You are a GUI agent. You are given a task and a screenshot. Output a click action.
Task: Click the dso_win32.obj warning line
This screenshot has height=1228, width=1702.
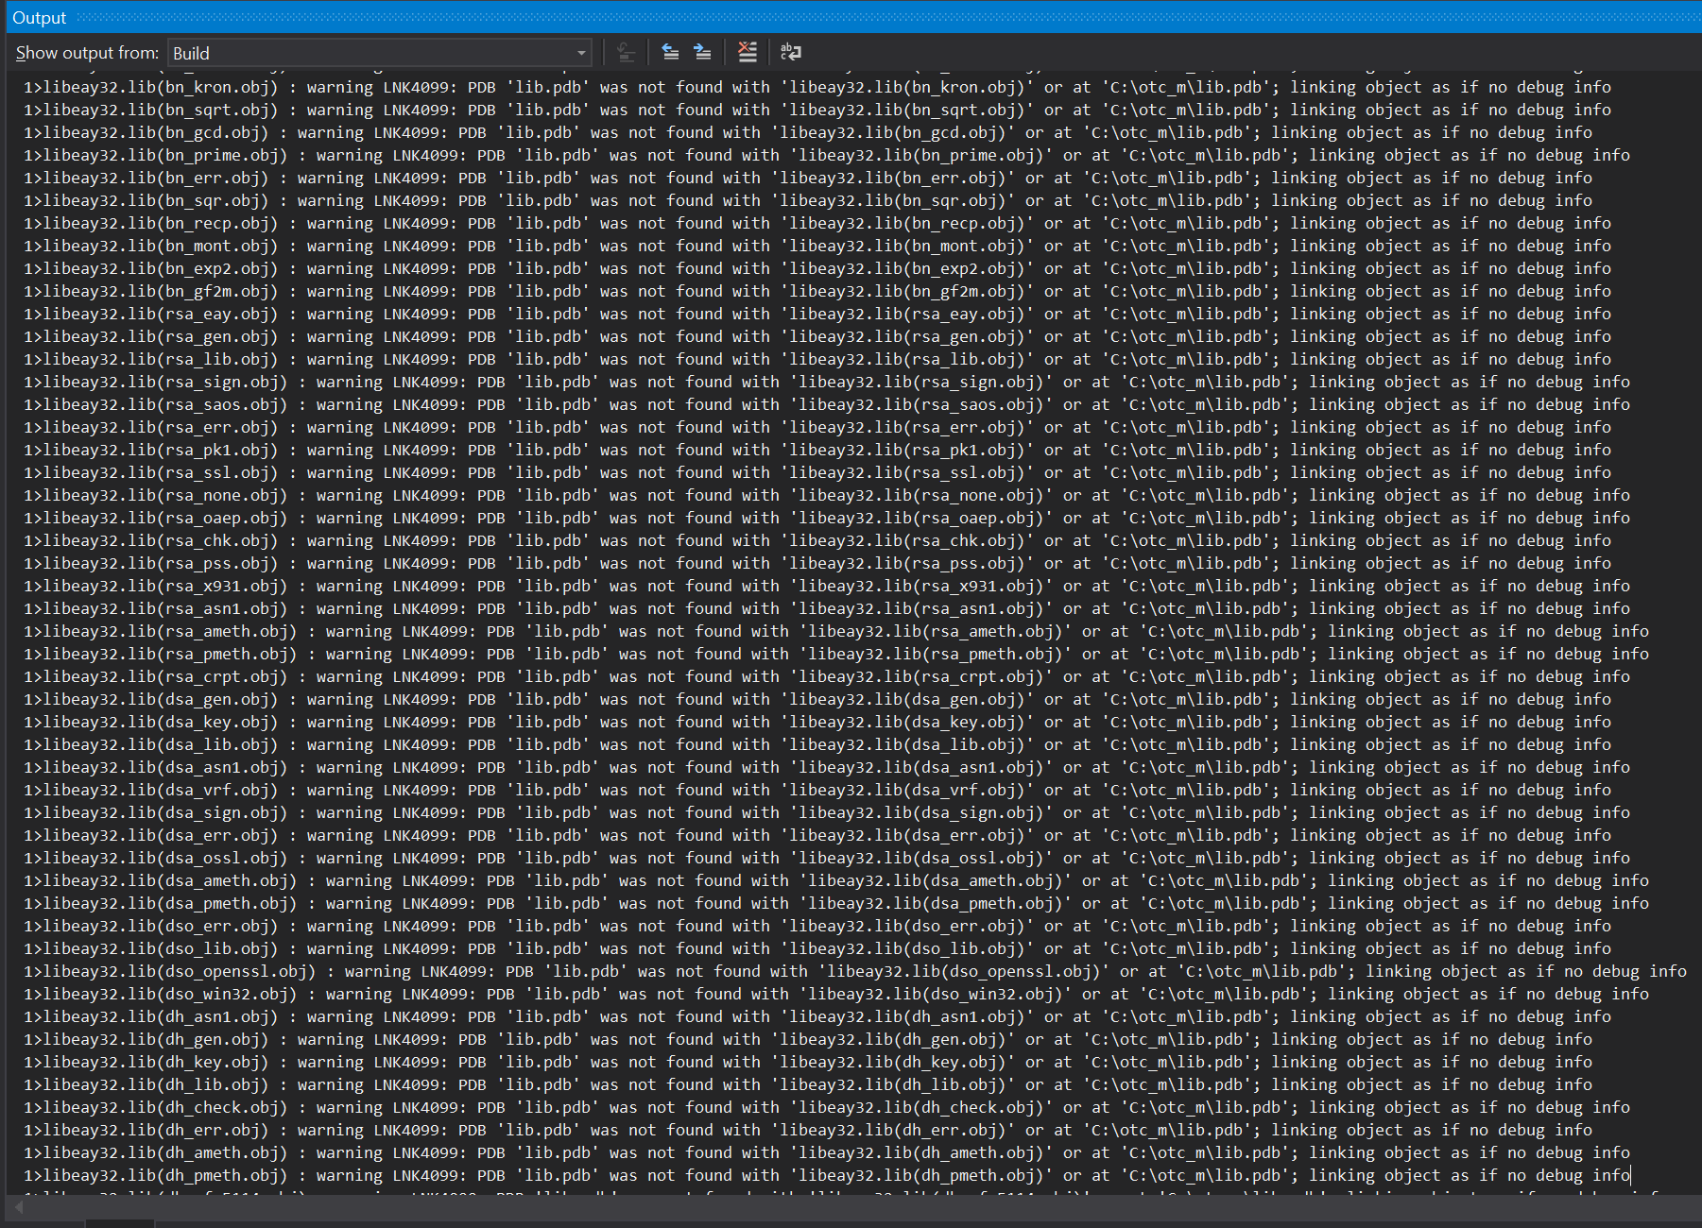pos(836,994)
